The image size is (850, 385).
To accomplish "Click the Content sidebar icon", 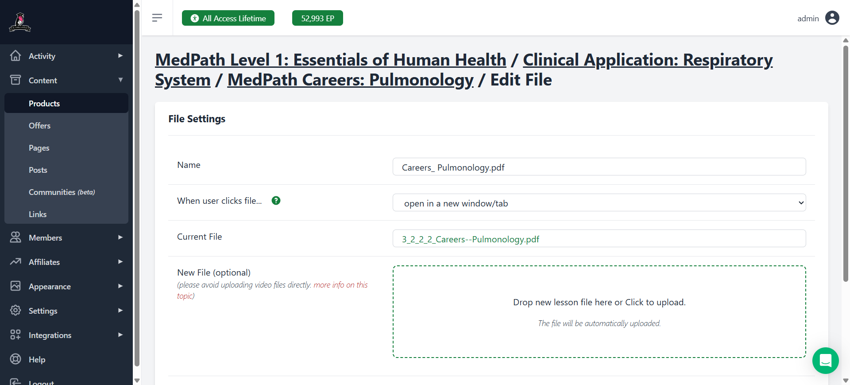I will click(15, 80).
